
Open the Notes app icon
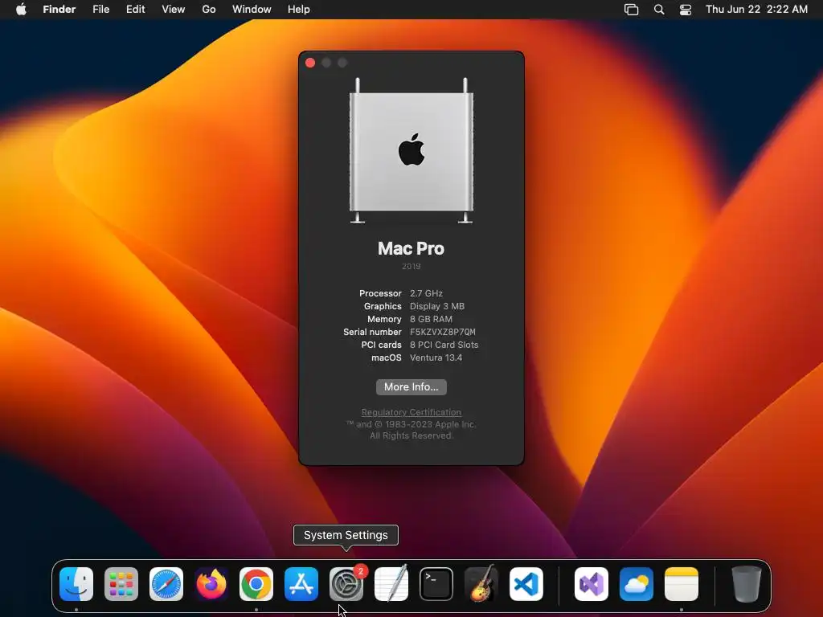tap(682, 584)
